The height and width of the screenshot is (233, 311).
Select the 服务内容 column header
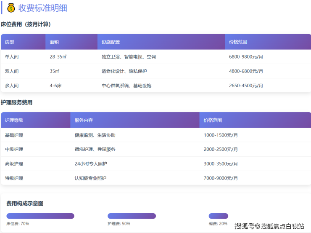coord(84,121)
